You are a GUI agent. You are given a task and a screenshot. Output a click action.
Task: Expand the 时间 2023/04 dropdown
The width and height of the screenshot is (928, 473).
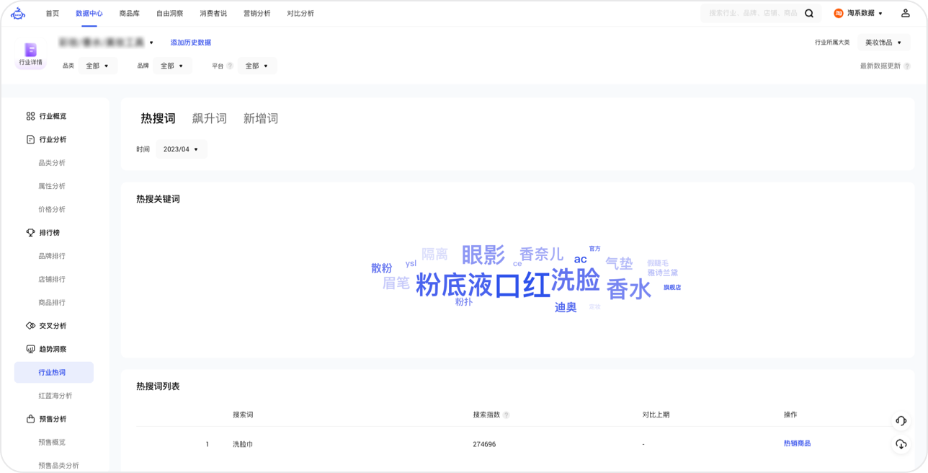181,149
